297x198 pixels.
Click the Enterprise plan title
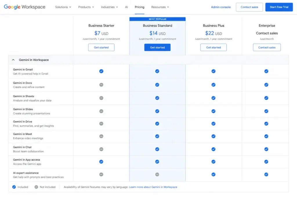(x=267, y=26)
